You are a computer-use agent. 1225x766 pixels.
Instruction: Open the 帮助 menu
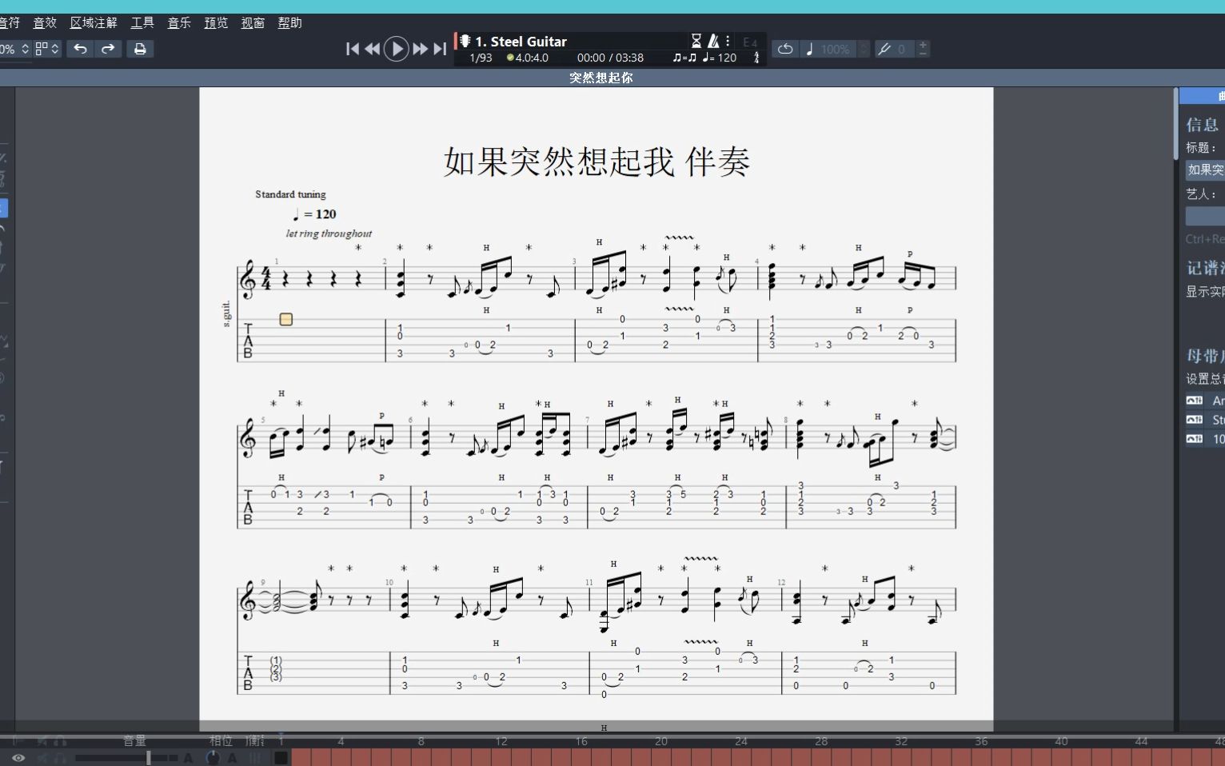point(289,22)
